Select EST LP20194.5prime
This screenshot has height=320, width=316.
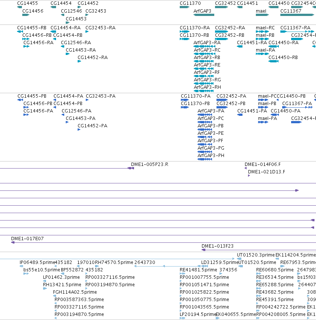coord(182,318)
